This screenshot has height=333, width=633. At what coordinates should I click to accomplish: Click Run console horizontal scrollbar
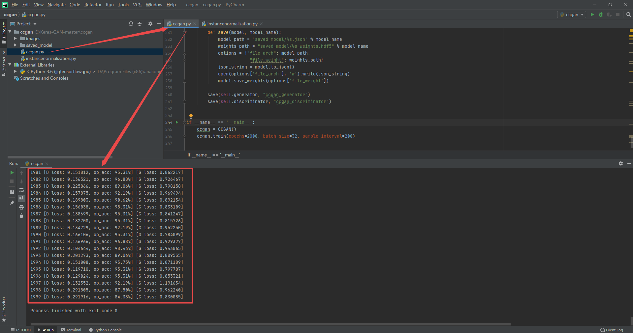[x=270, y=324]
